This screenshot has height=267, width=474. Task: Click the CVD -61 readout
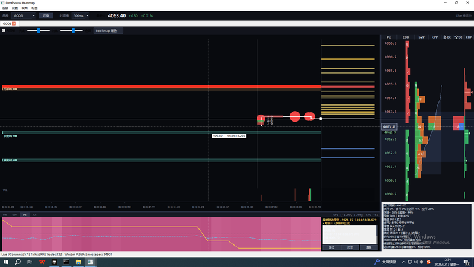[x=372, y=215]
